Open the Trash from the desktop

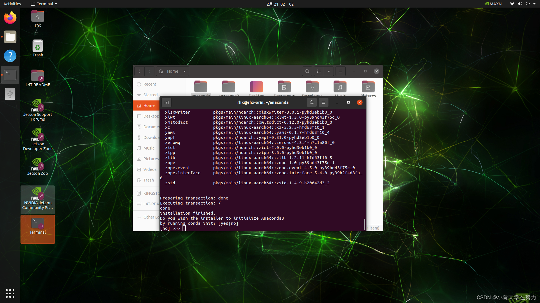(37, 46)
